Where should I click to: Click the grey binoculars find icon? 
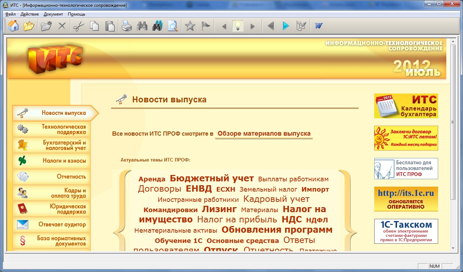click(142, 26)
